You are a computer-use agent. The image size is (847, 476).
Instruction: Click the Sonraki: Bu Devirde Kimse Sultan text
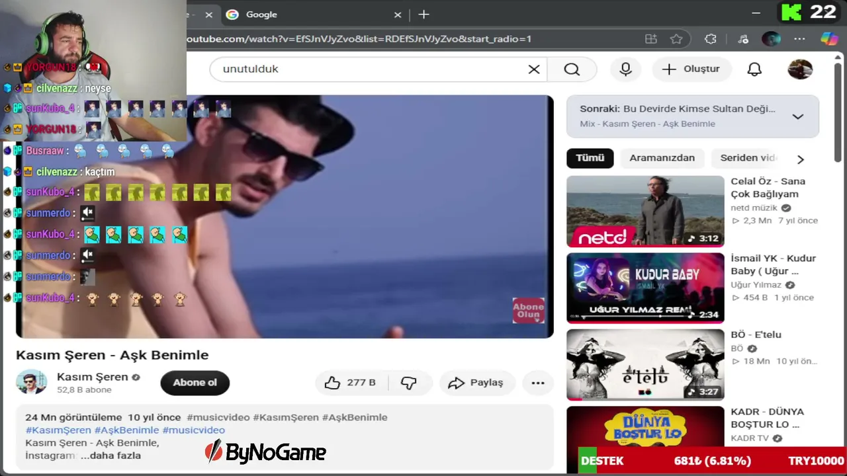click(678, 108)
